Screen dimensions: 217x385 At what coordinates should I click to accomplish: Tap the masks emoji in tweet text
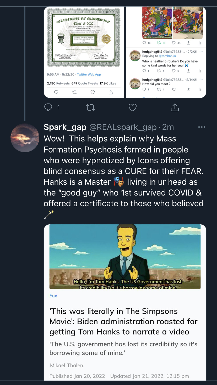tap(119, 182)
